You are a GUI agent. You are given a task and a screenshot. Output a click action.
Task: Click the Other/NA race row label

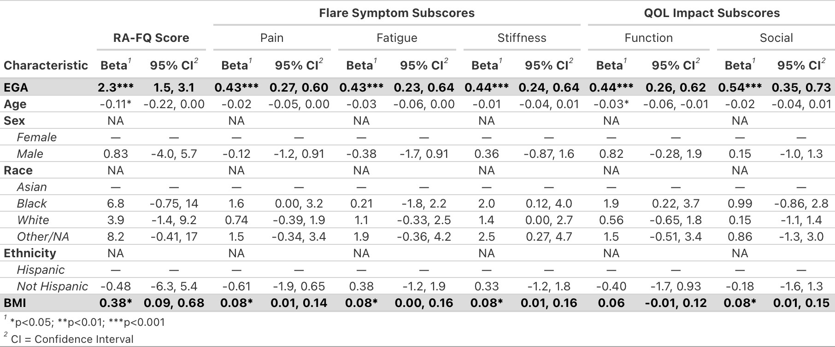point(43,237)
